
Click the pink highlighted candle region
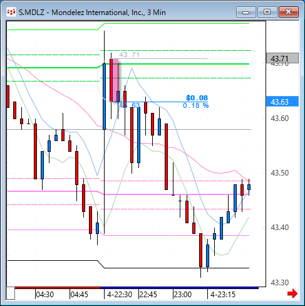coord(115,80)
